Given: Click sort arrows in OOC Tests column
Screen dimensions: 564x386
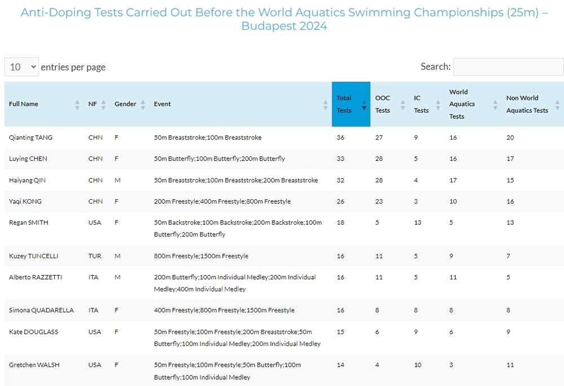Looking at the screenshot, I should (x=403, y=104).
